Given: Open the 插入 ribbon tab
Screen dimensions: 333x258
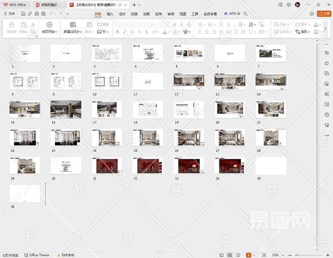Looking at the screenshot, I should [x=110, y=14].
